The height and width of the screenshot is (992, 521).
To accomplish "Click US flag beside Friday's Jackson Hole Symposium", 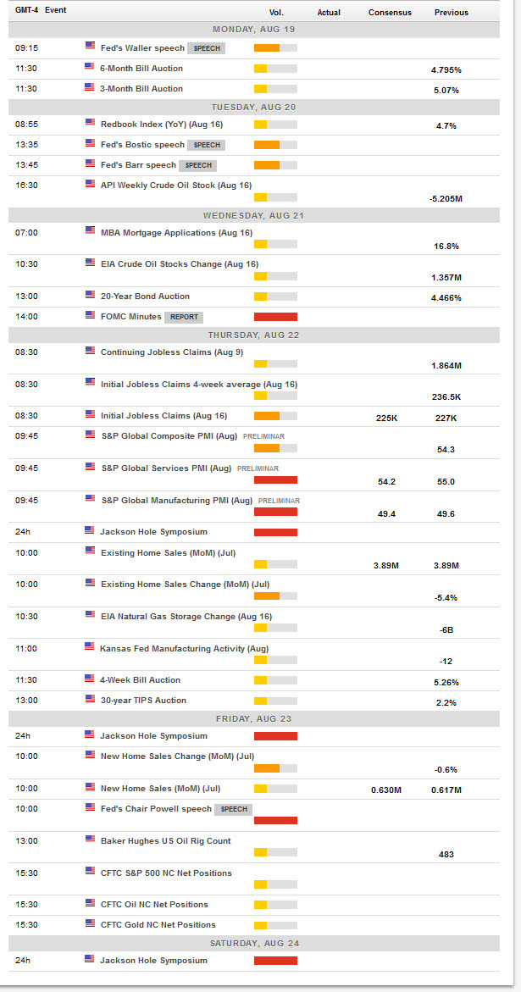I will 90,734.
